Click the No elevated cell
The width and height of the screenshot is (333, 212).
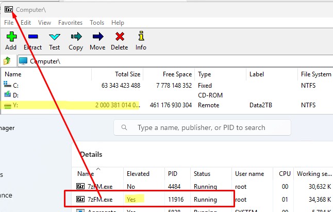coord(131,187)
